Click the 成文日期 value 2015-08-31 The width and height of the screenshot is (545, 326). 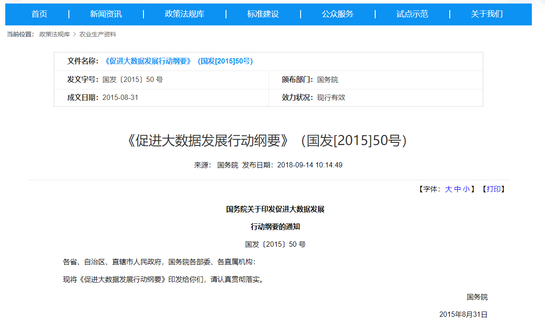click(120, 98)
